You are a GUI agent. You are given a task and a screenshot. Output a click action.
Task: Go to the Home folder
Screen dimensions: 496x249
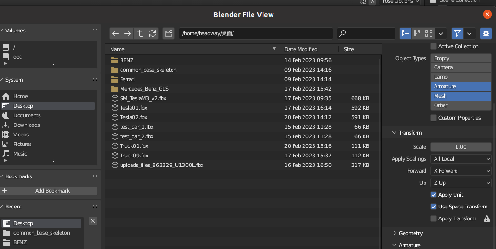pyautogui.click(x=48, y=96)
